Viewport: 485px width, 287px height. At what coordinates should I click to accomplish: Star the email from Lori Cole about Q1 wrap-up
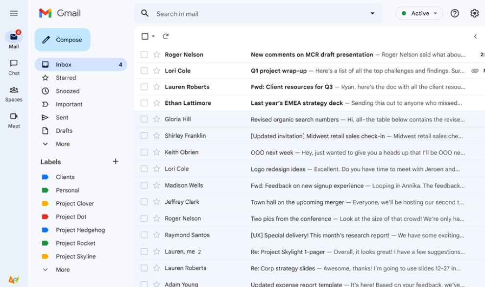(x=157, y=71)
